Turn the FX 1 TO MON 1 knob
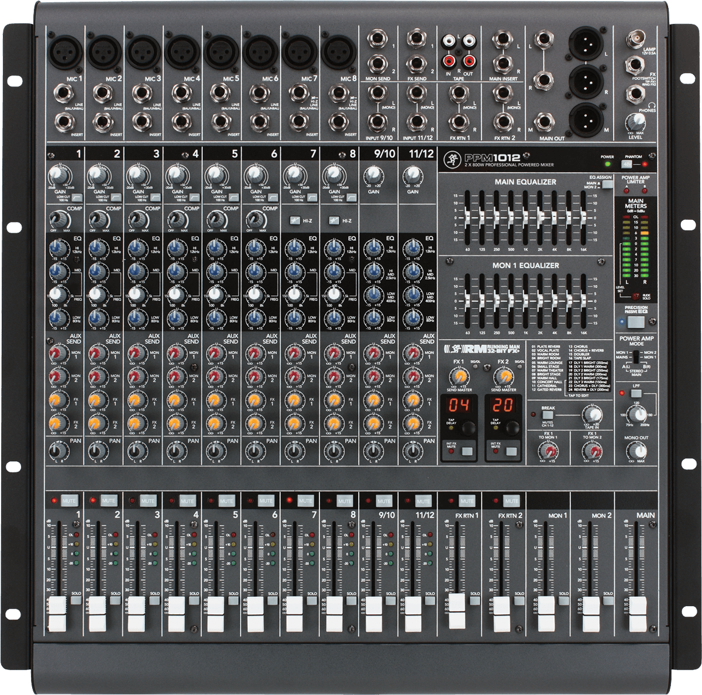 548,451
